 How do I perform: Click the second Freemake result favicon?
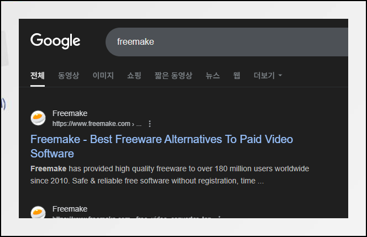pos(38,212)
